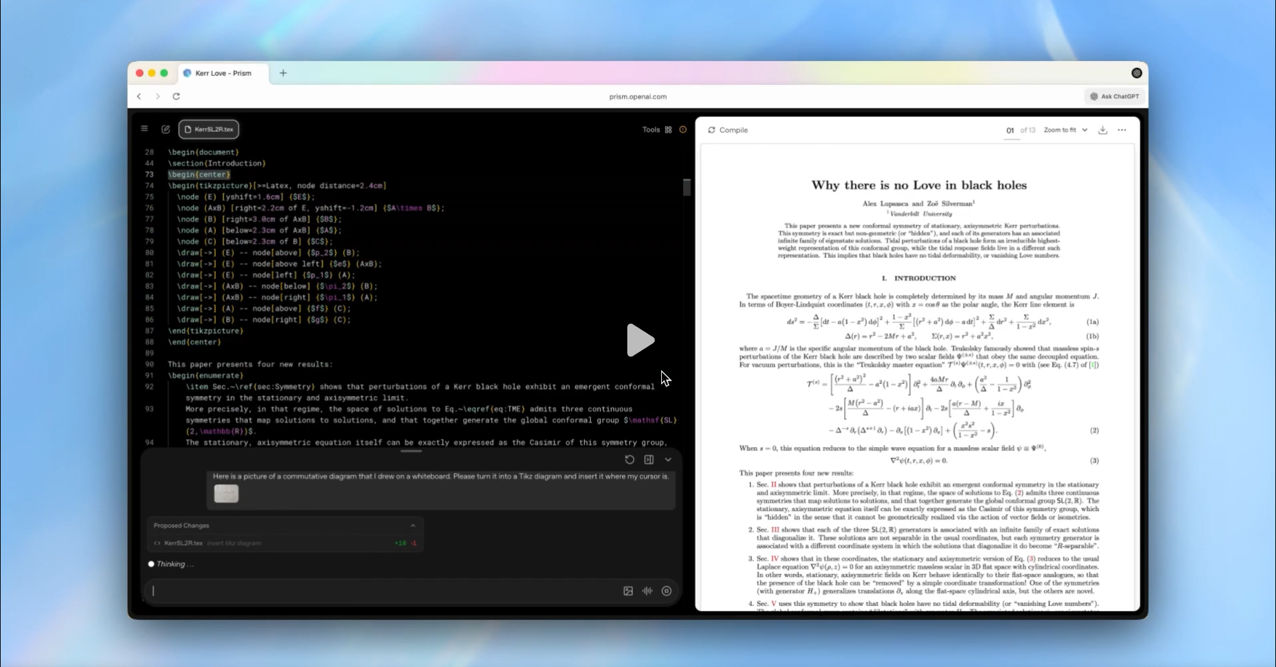Click the new document edit icon
Image resolution: width=1276 pixels, height=667 pixels.
165,130
